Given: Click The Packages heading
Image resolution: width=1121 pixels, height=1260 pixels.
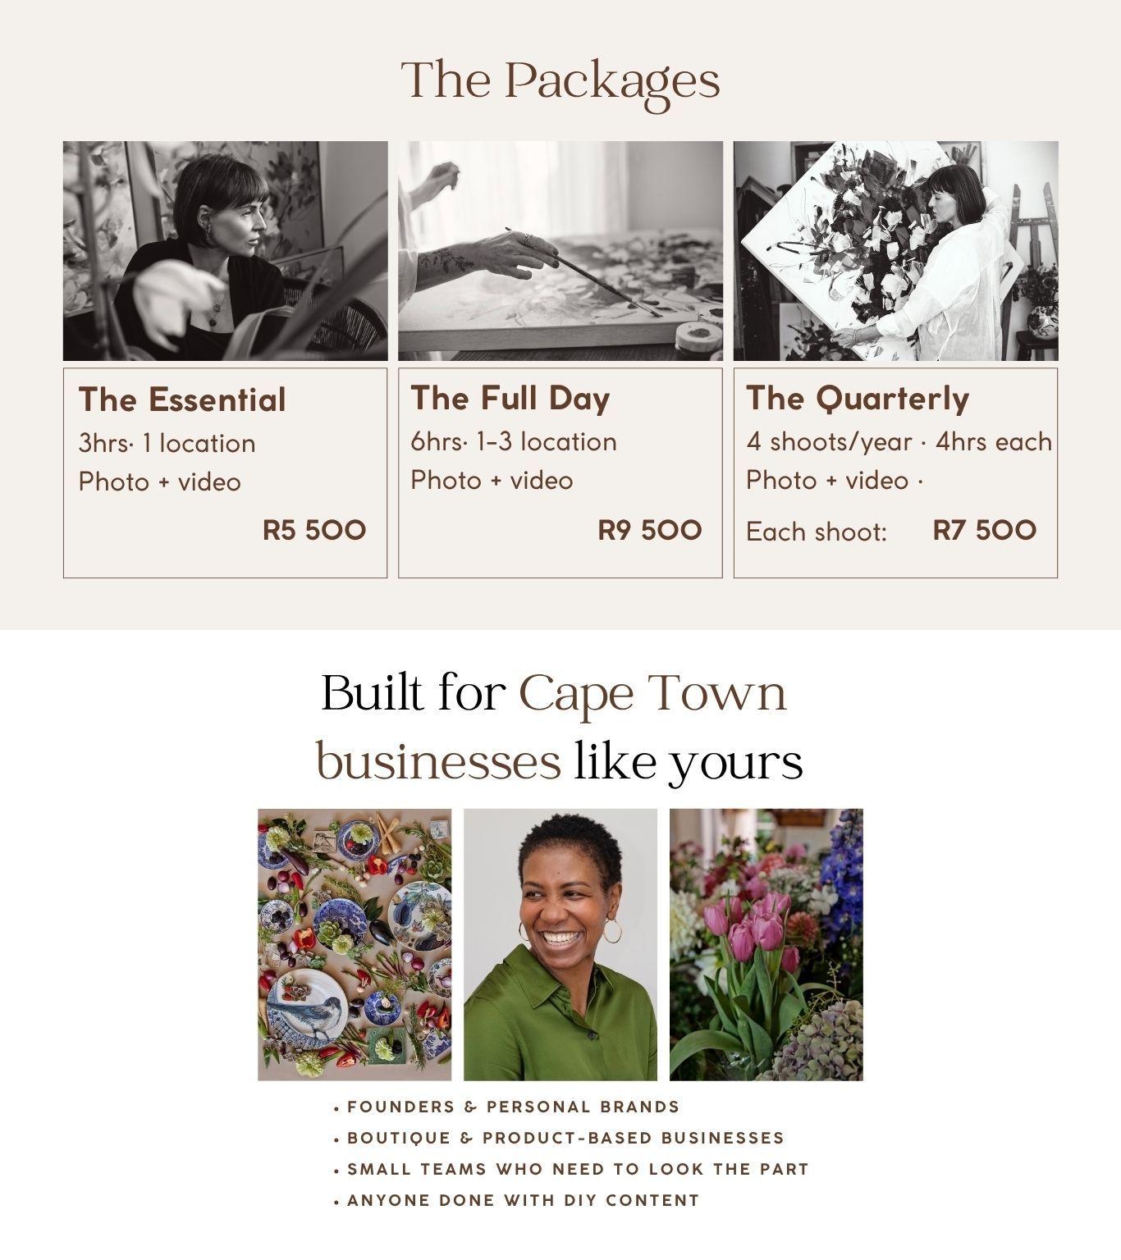Looking at the screenshot, I should [x=560, y=81].
